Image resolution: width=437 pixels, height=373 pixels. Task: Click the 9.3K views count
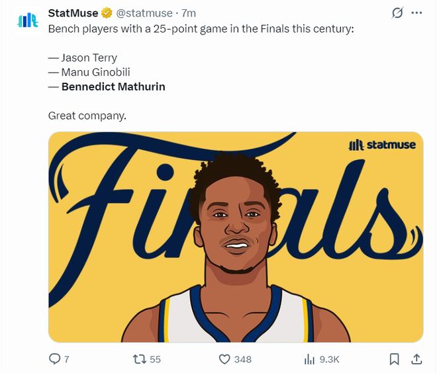[x=329, y=359]
